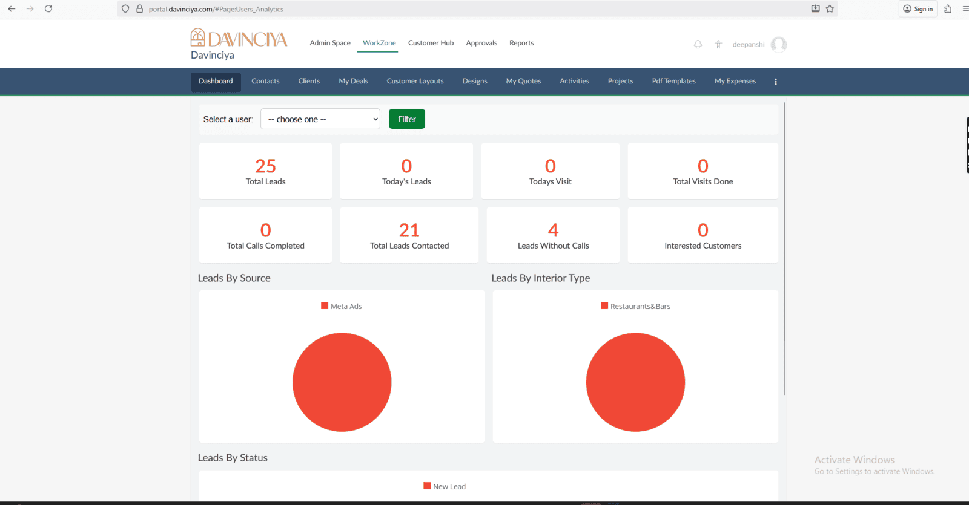Screen dimensions: 969x505
Task: Click the browser Sign in button
Action: pos(918,9)
